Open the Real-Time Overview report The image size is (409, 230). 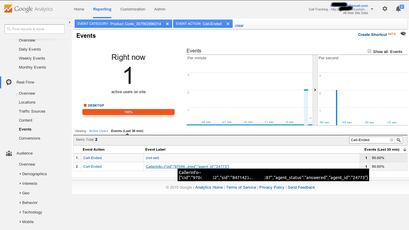pos(27,93)
